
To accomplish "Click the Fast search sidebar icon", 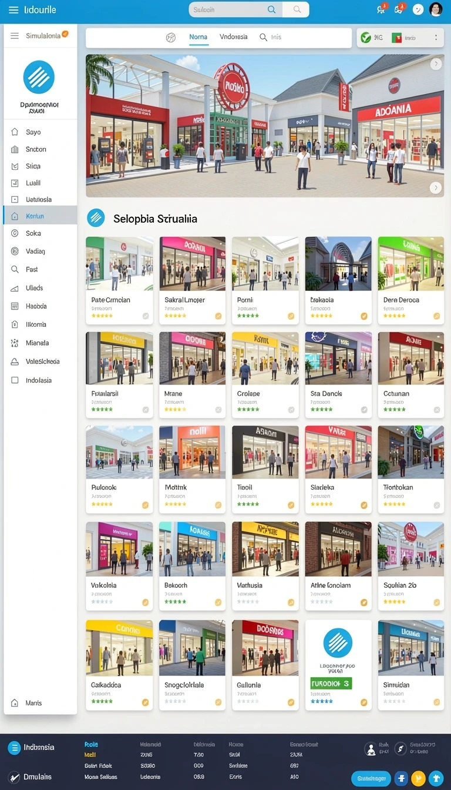I will tap(15, 269).
